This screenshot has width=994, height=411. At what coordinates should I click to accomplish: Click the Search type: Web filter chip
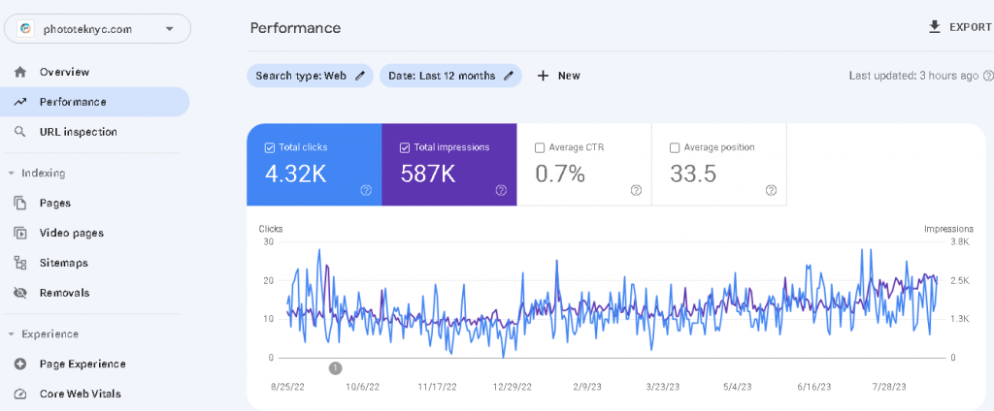pos(310,76)
